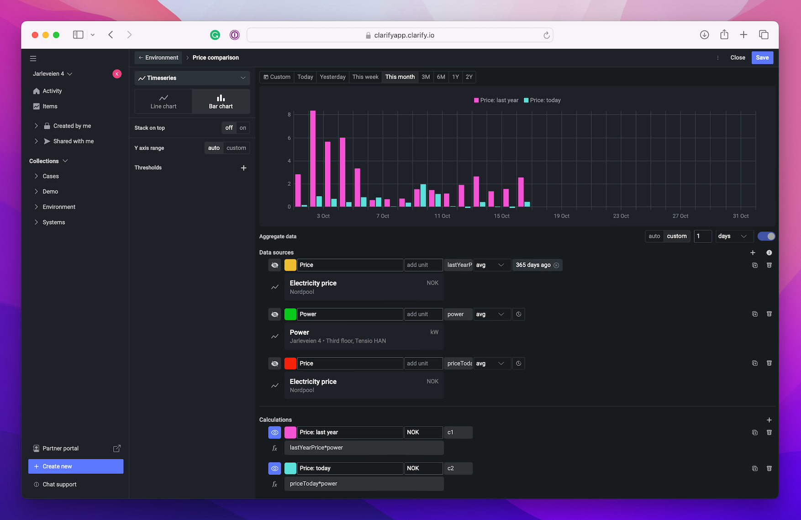Open the Timeseries type dropdown
The height and width of the screenshot is (520, 801).
click(192, 78)
